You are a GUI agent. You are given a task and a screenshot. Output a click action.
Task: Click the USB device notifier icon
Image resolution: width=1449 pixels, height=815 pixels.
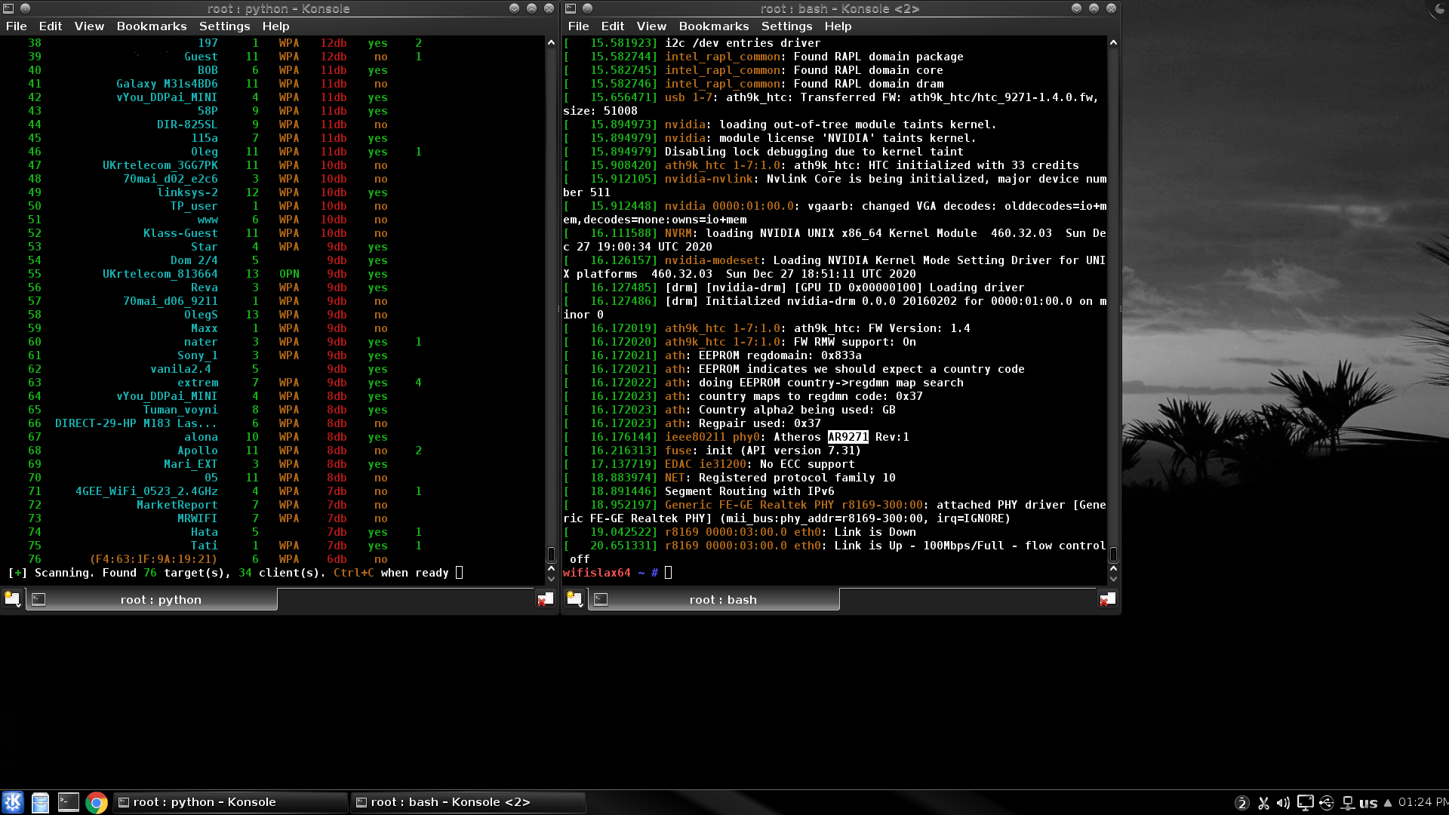pyautogui.click(x=1327, y=803)
